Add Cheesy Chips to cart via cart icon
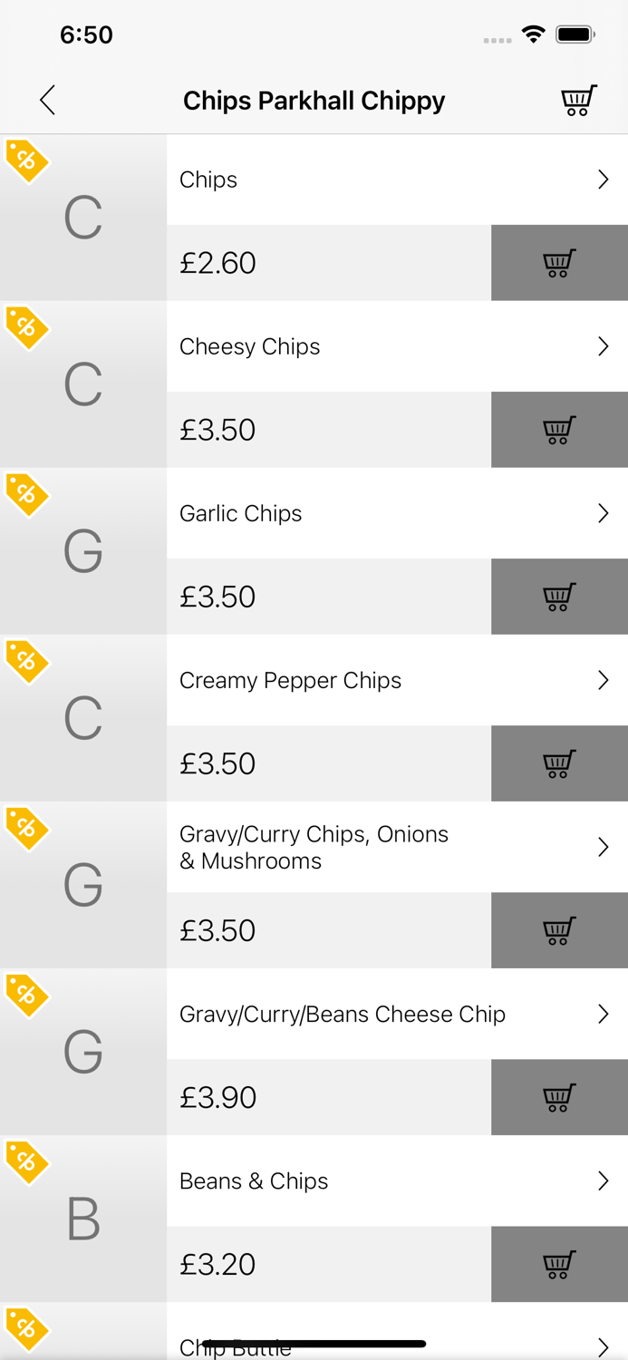Image resolution: width=628 pixels, height=1360 pixels. point(557,430)
